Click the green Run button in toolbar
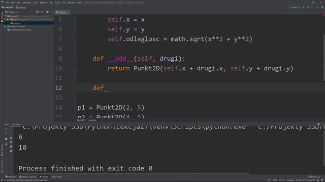This screenshot has width=325, height=182. point(304,8)
